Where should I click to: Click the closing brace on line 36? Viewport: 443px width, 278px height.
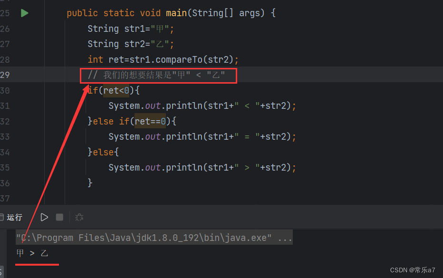coord(90,183)
